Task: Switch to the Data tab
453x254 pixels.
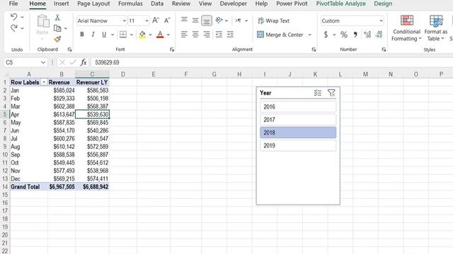Action: [157, 4]
